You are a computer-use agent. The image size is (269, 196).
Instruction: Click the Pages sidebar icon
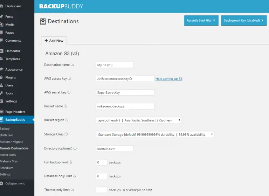coord(1,33)
